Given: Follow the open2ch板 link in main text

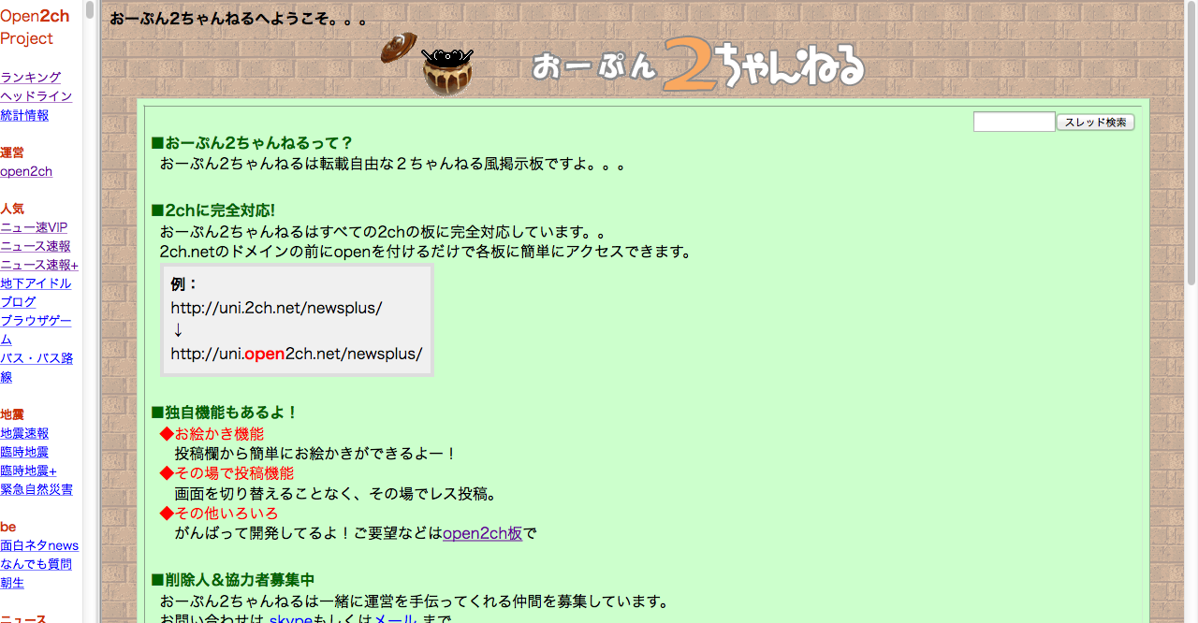Looking at the screenshot, I should tap(482, 533).
